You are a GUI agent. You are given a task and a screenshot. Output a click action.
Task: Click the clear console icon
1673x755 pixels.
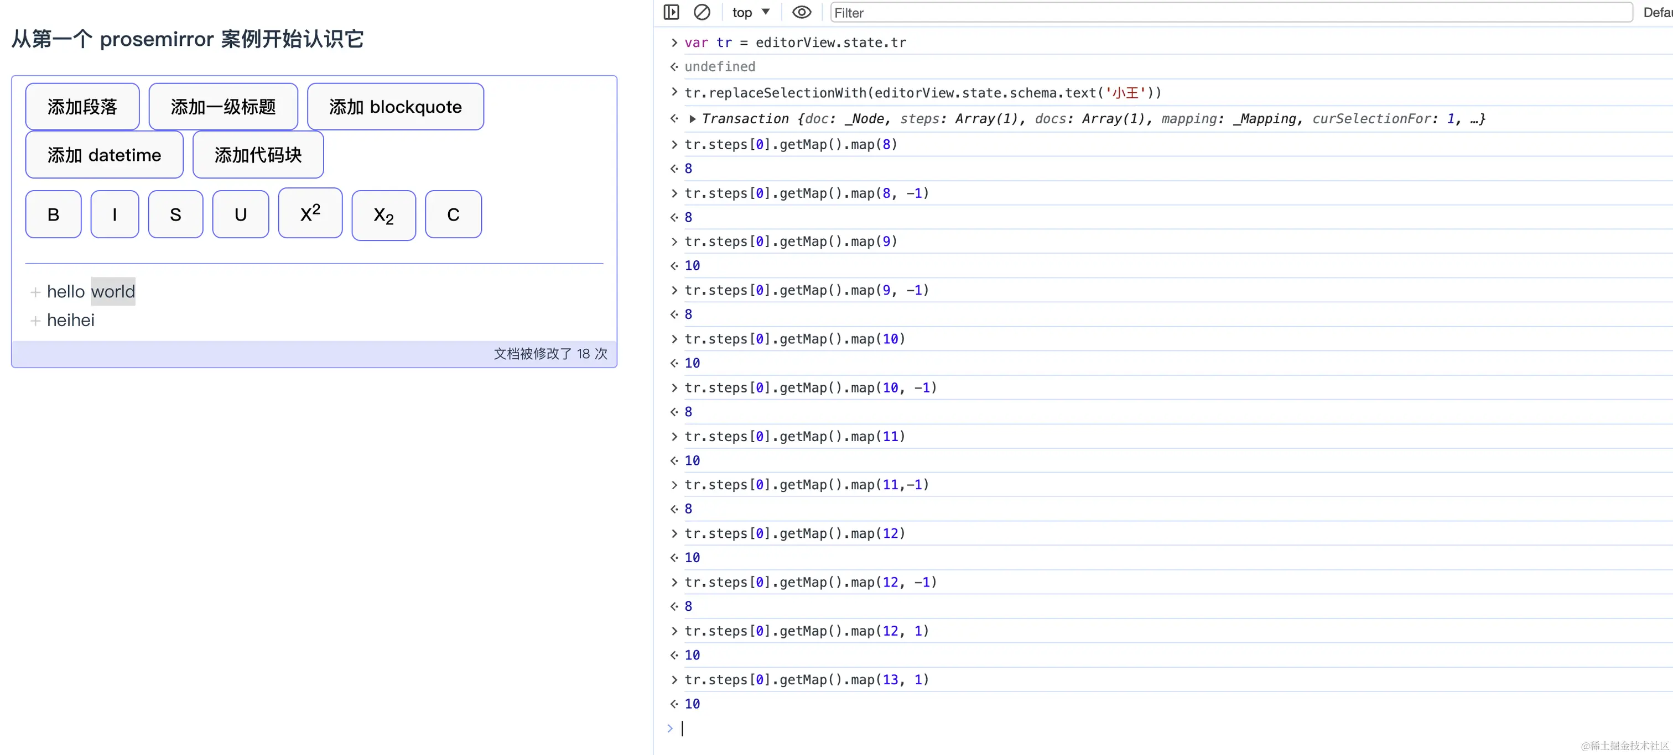point(702,12)
